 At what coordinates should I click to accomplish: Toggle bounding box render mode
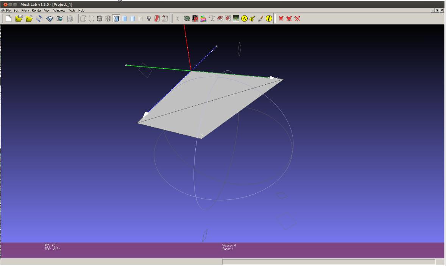[83, 19]
